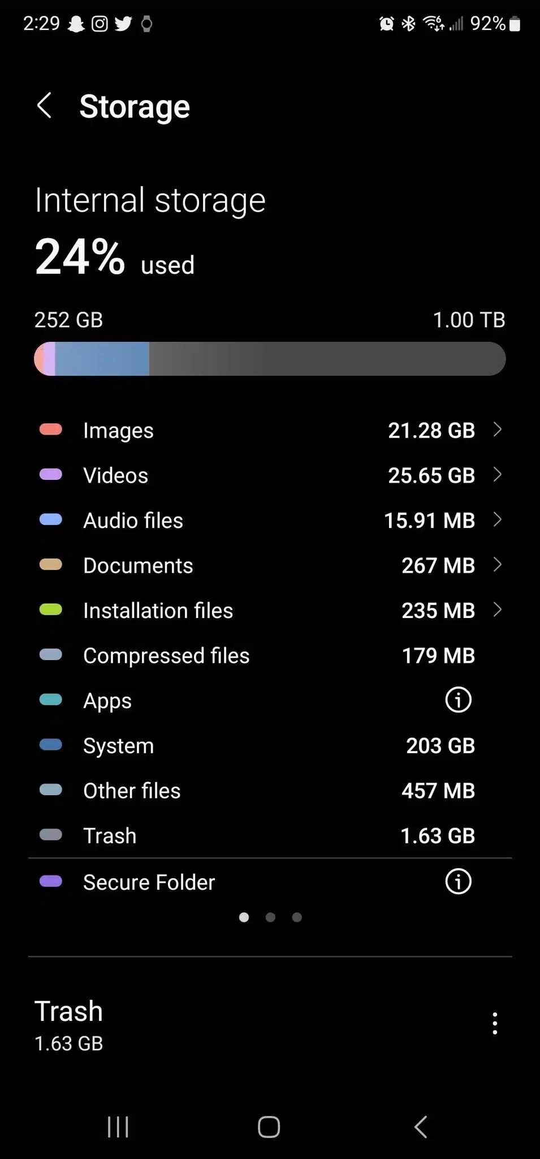Expand Audio files category chevron
Screen dimensions: 540x1159
(498, 520)
